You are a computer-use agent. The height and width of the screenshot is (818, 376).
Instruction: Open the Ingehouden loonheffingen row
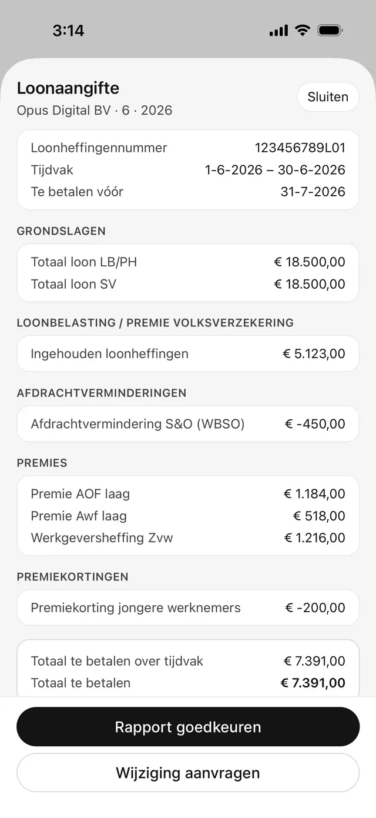(188, 353)
